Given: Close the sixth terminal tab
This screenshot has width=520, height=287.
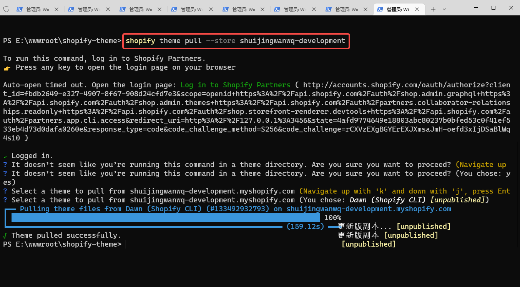Looking at the screenshot, I should (x=314, y=9).
